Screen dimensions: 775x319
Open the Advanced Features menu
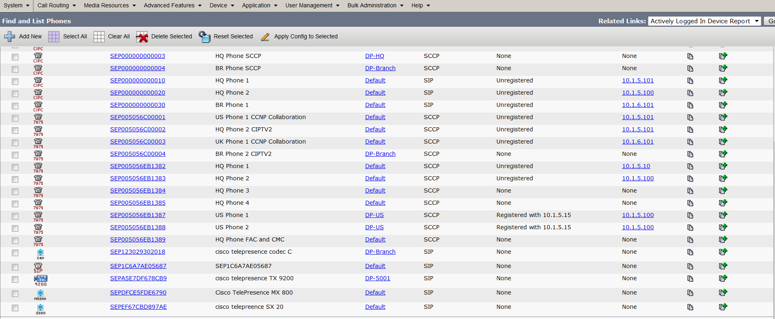[x=173, y=5]
